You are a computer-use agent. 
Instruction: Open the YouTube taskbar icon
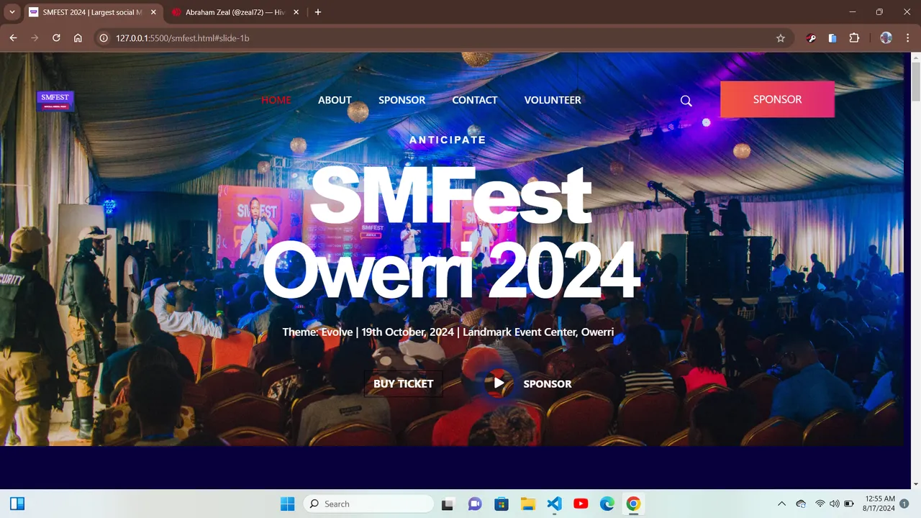581,504
